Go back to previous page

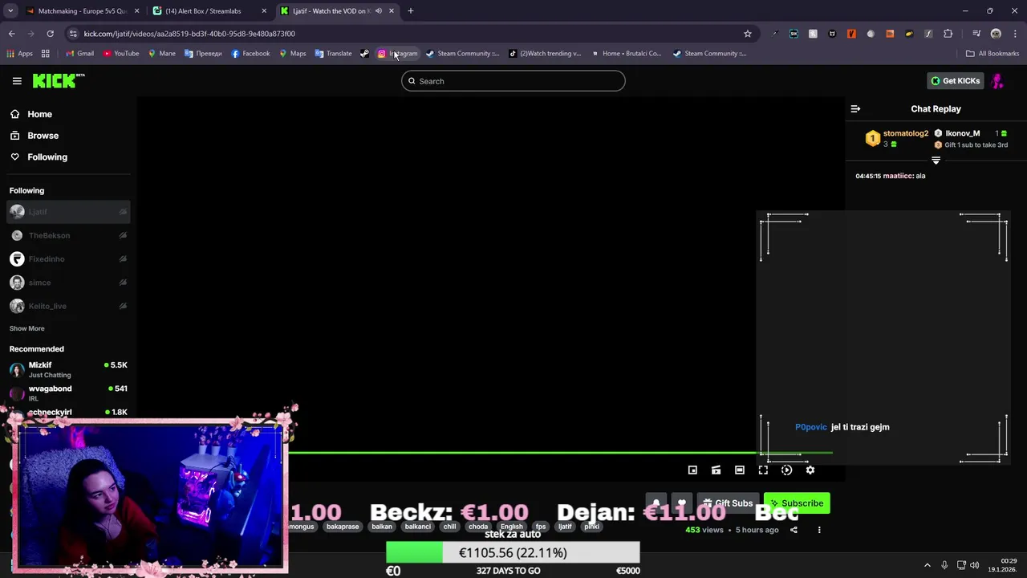[x=11, y=34]
